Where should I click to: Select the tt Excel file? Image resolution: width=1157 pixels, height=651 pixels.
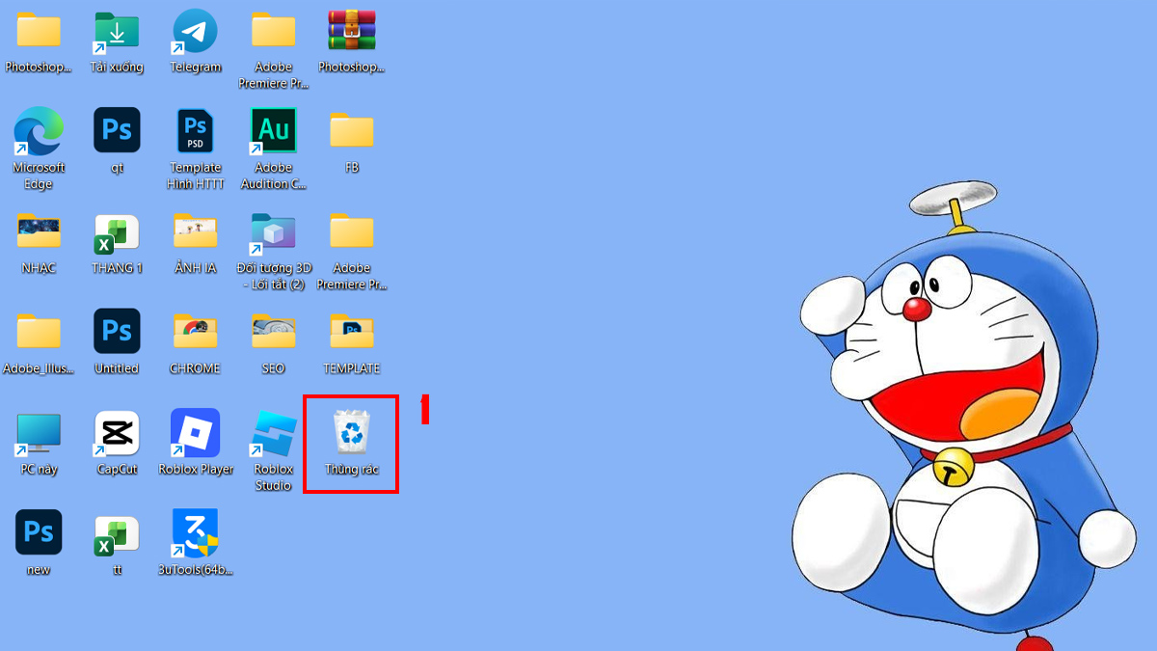117,535
